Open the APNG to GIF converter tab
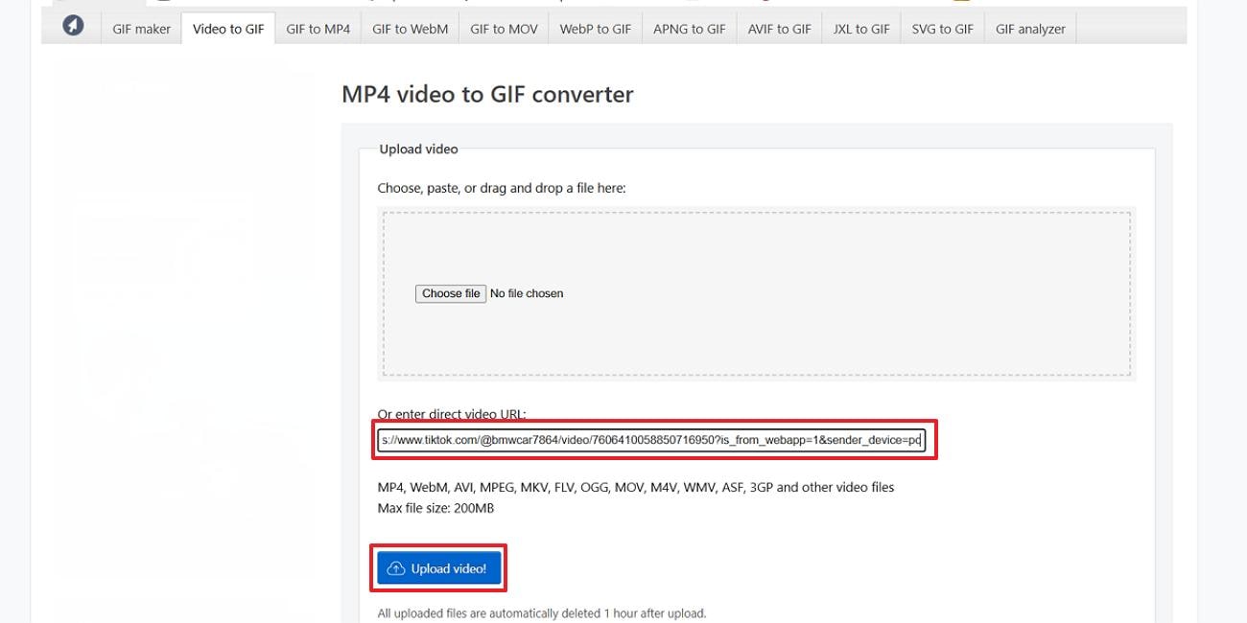The height and width of the screenshot is (623, 1247). 689,29
